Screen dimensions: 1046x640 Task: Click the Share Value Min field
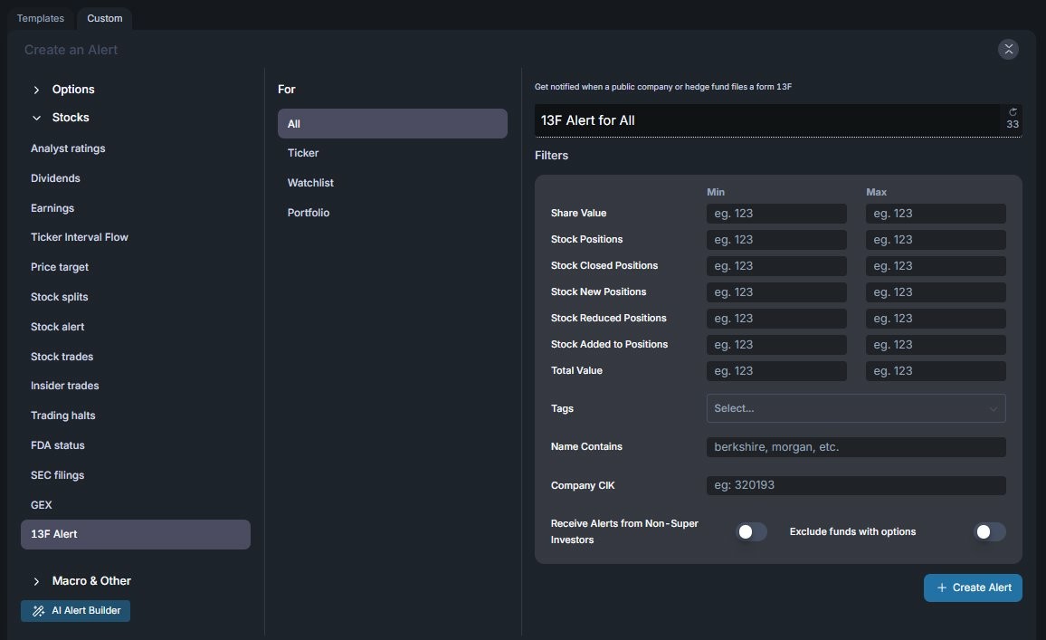tap(776, 214)
